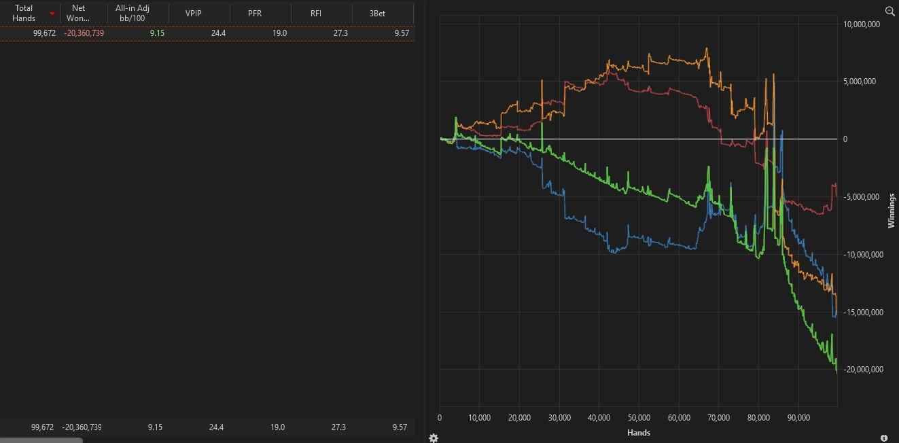Click the Hands horizontal axis title
899x443 pixels.
pos(639,433)
